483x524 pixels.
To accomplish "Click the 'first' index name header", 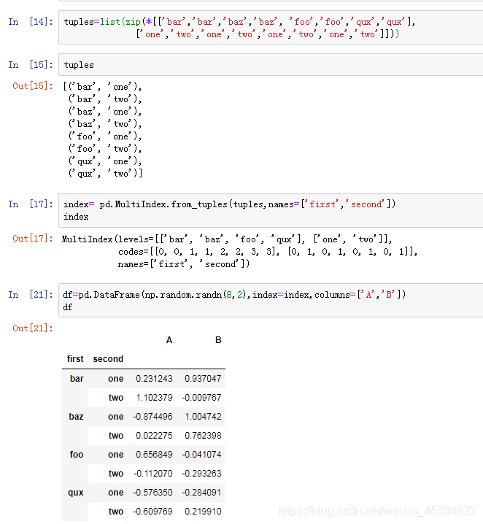I will tap(75, 359).
